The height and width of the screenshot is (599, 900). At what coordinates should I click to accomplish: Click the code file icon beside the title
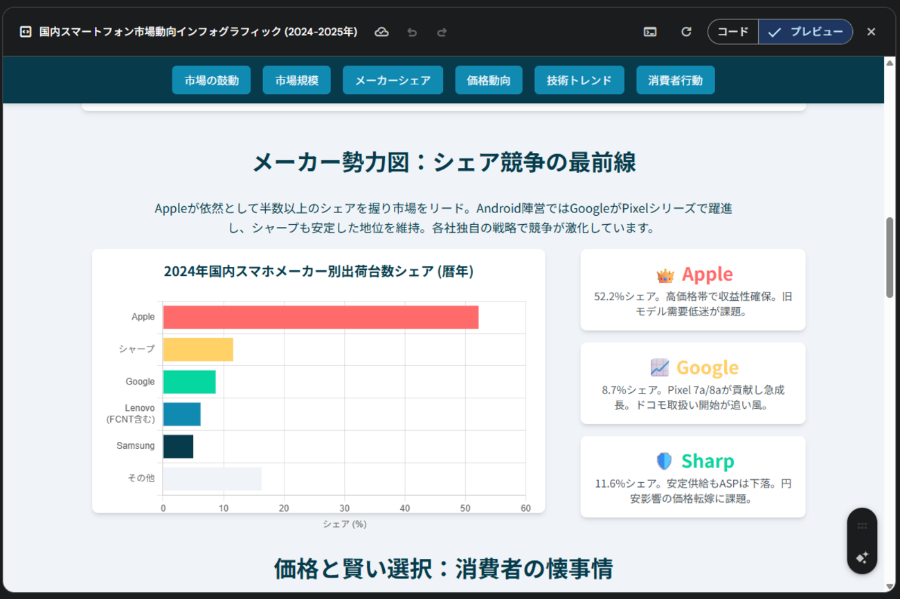tap(26, 32)
